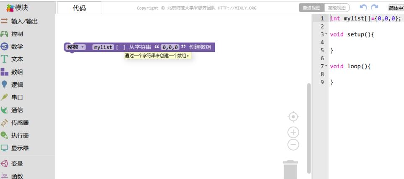Select the 数学 category icon
Image resolution: width=404 pixels, height=179 pixels.
pyautogui.click(x=5, y=46)
